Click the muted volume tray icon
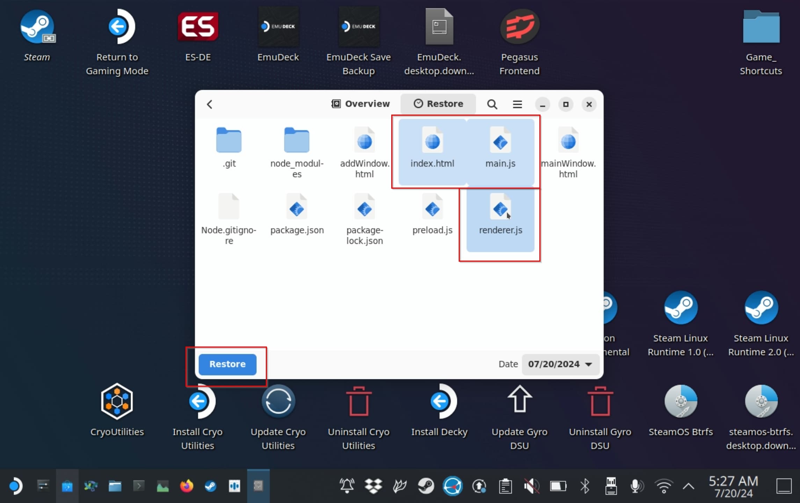Screen dimensions: 800x503 coord(532,486)
